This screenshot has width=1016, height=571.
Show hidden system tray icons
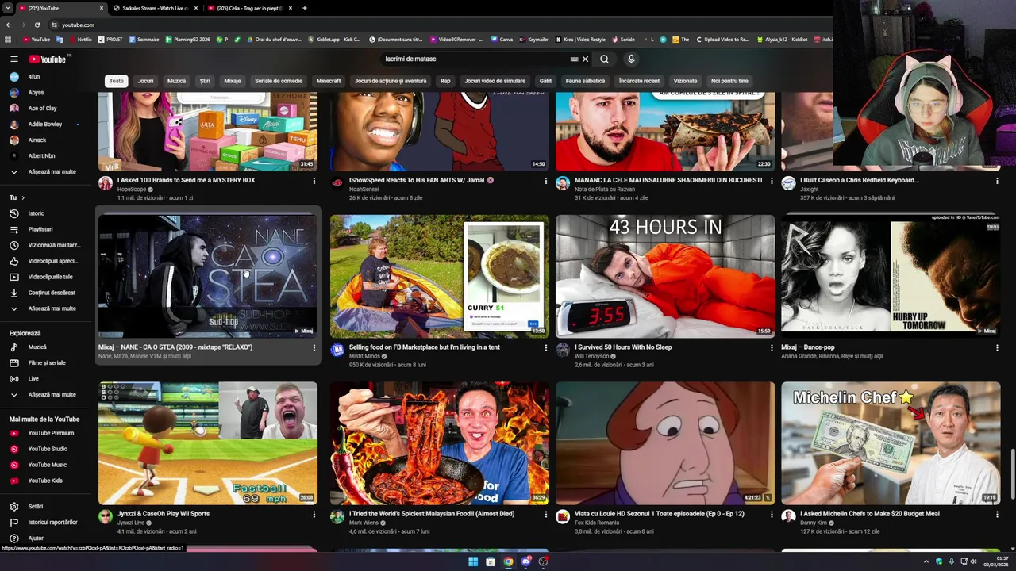926,561
